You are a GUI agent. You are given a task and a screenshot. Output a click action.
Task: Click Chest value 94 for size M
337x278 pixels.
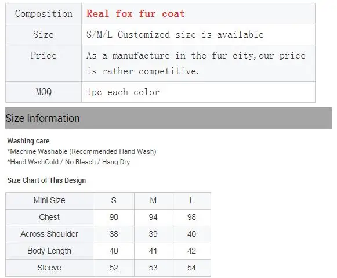(153, 218)
